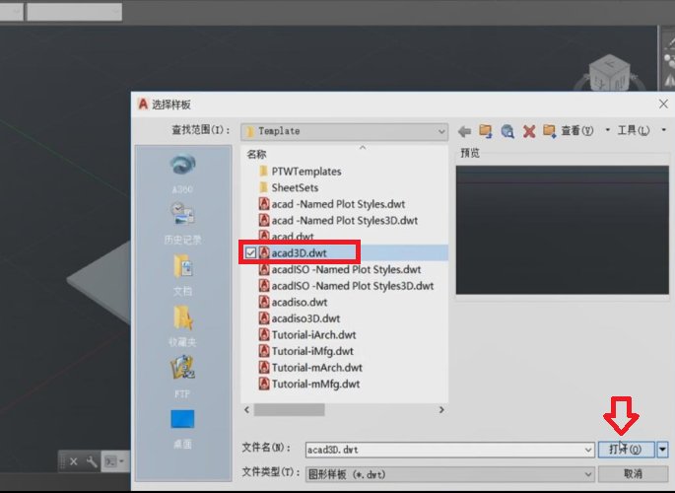Click the file list scroll left arrow

coord(246,410)
